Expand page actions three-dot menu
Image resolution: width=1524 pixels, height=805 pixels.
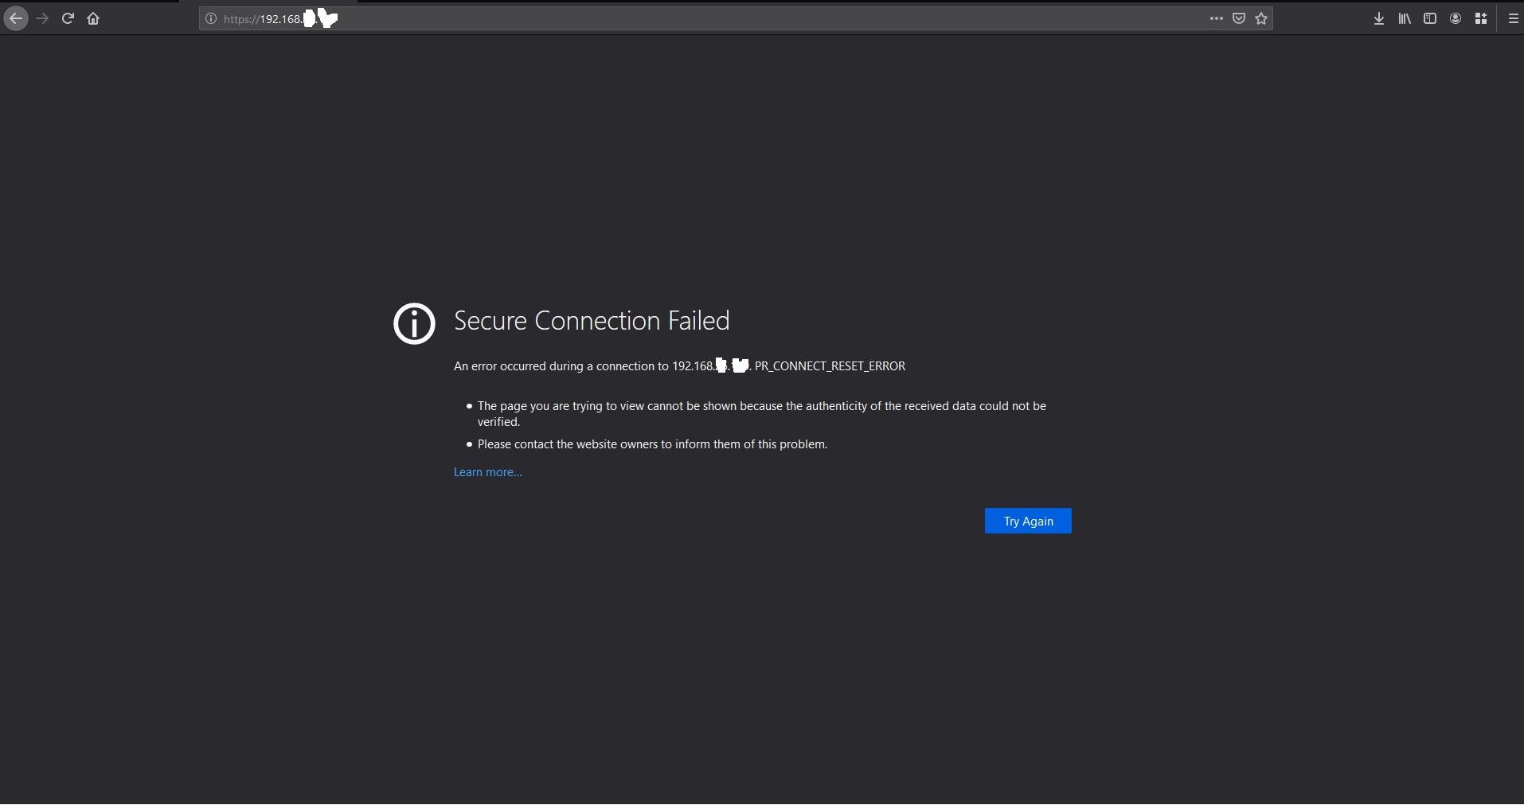click(1216, 18)
